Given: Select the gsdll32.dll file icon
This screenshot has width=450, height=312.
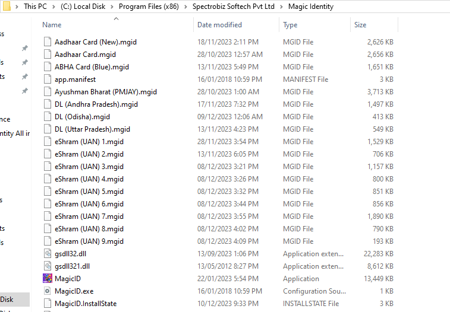Looking at the screenshot, I should pyautogui.click(x=48, y=254).
